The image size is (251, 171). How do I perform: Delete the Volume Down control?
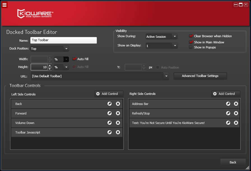pyautogui.click(x=118, y=123)
